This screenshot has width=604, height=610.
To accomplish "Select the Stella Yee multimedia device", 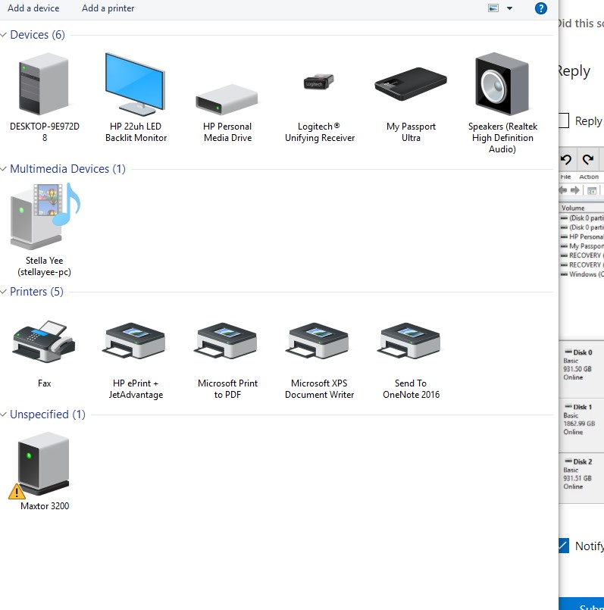I will click(45, 230).
